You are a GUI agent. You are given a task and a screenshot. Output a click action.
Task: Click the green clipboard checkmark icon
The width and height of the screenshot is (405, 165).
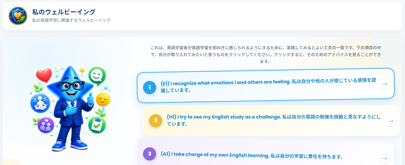[x=97, y=125]
